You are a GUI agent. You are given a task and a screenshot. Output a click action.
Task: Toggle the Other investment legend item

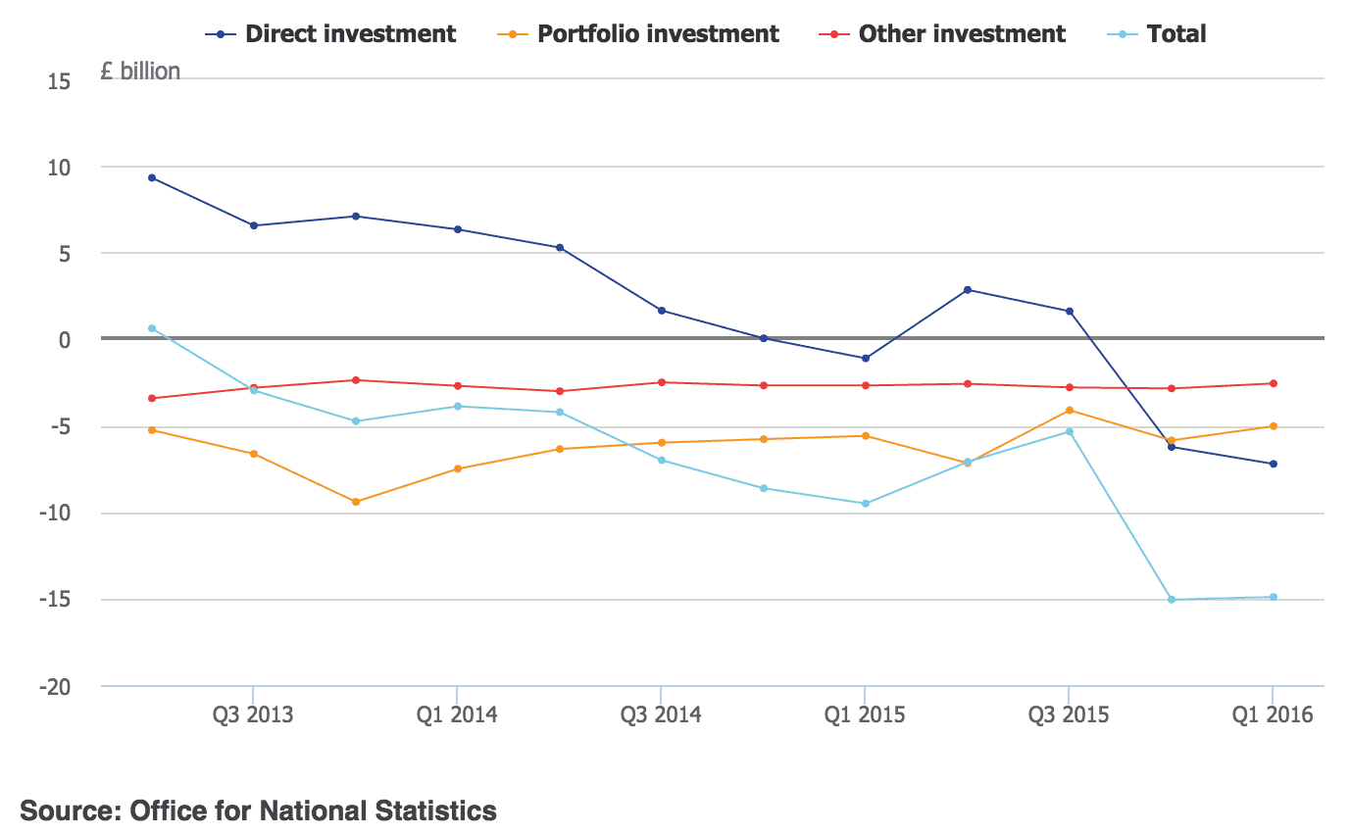[x=961, y=34]
